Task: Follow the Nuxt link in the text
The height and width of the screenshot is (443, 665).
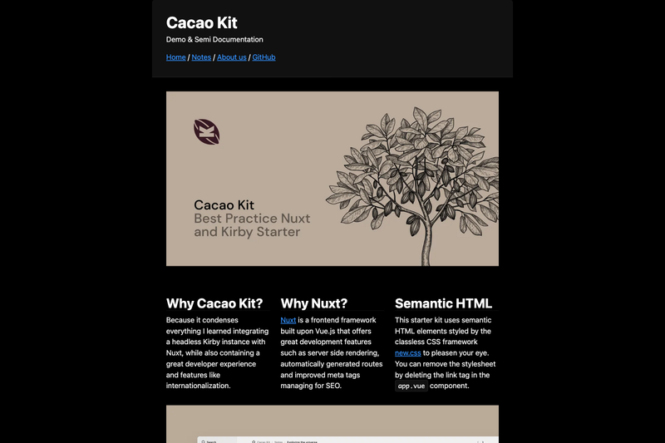Action: click(288, 320)
